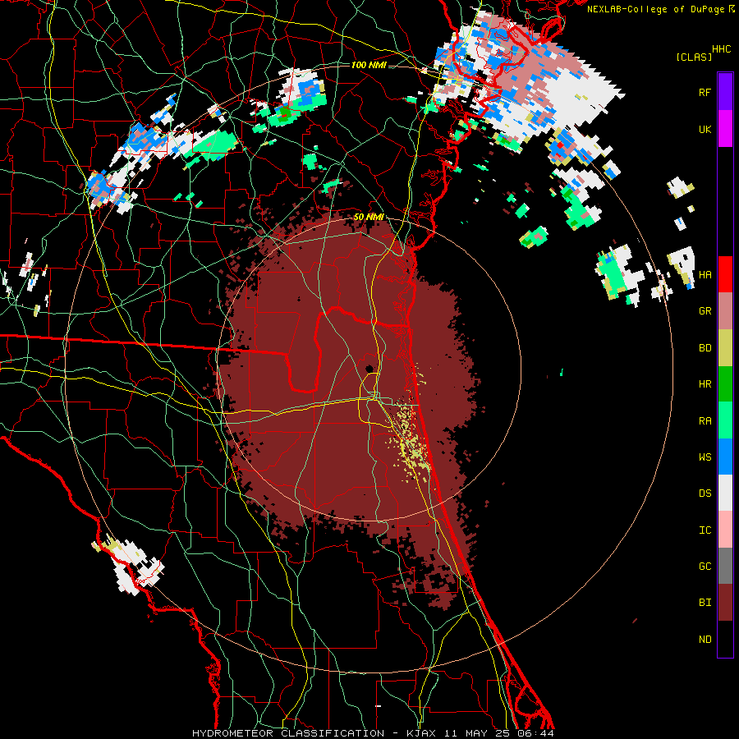Click the 100 NMI range ring label

(369, 65)
